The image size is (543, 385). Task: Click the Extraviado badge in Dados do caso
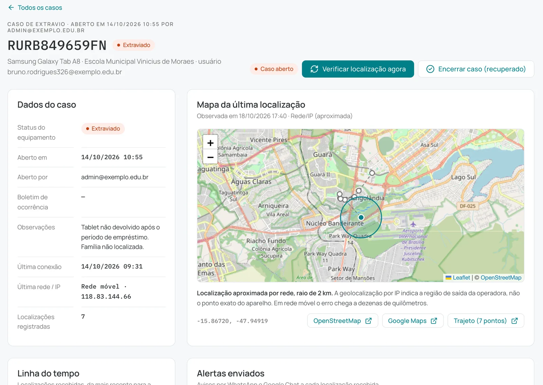pyautogui.click(x=103, y=129)
